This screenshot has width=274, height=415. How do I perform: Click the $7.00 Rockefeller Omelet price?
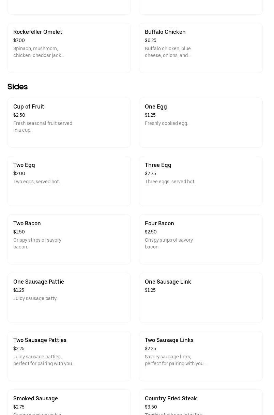click(19, 40)
